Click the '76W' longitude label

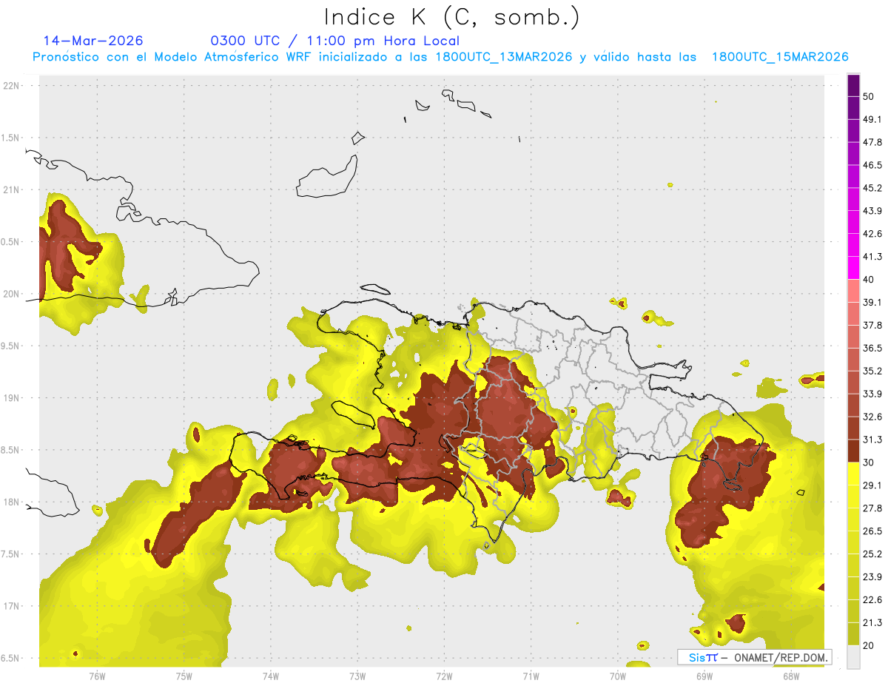[97, 676]
